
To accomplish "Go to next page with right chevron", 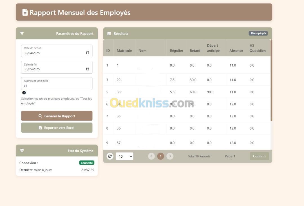I will 170,156.
